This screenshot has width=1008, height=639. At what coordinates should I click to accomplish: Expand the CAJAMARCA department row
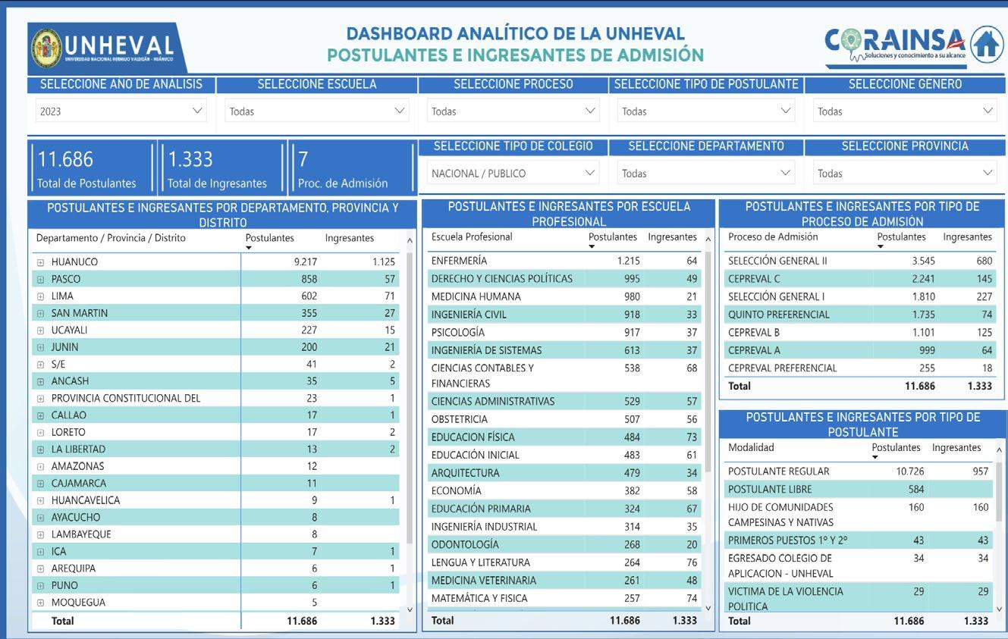pos(41,484)
